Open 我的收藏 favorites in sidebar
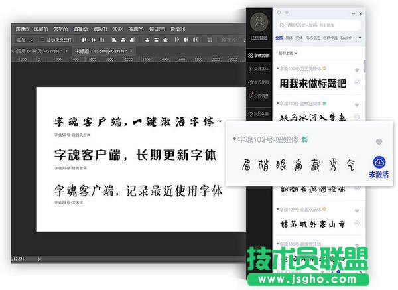The height and width of the screenshot is (290, 398). click(259, 114)
